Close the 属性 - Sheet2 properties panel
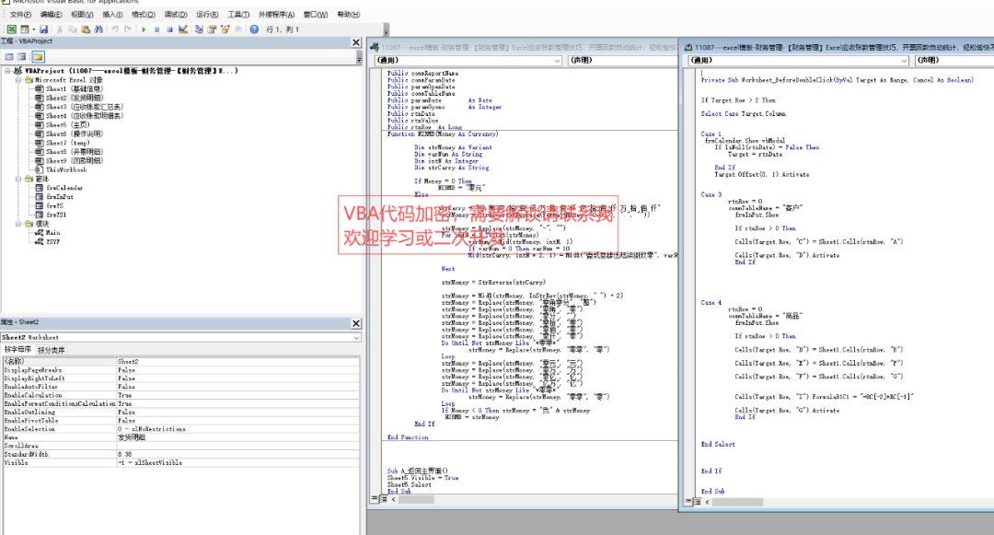 pos(356,323)
